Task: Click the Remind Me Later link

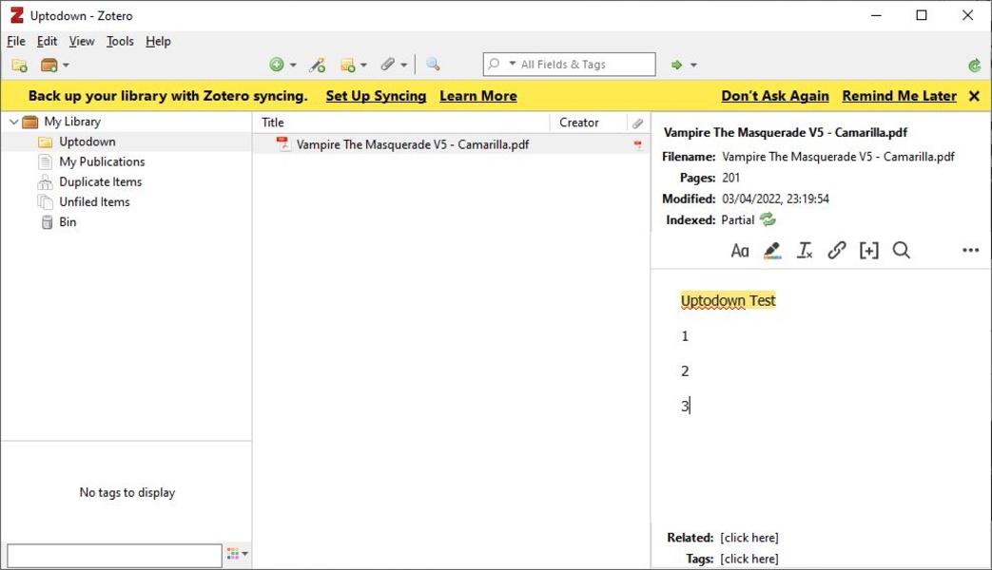Action: pos(899,96)
